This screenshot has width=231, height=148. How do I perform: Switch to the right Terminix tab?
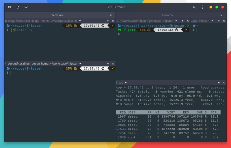167,15
